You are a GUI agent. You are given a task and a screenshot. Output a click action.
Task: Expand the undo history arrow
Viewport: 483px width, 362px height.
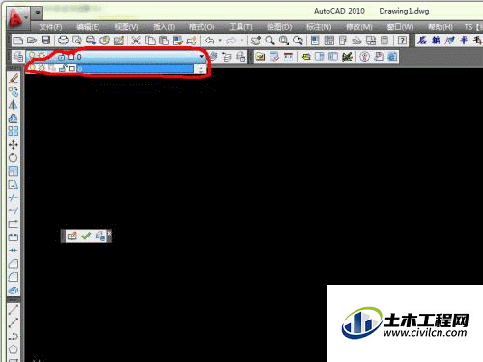220,41
